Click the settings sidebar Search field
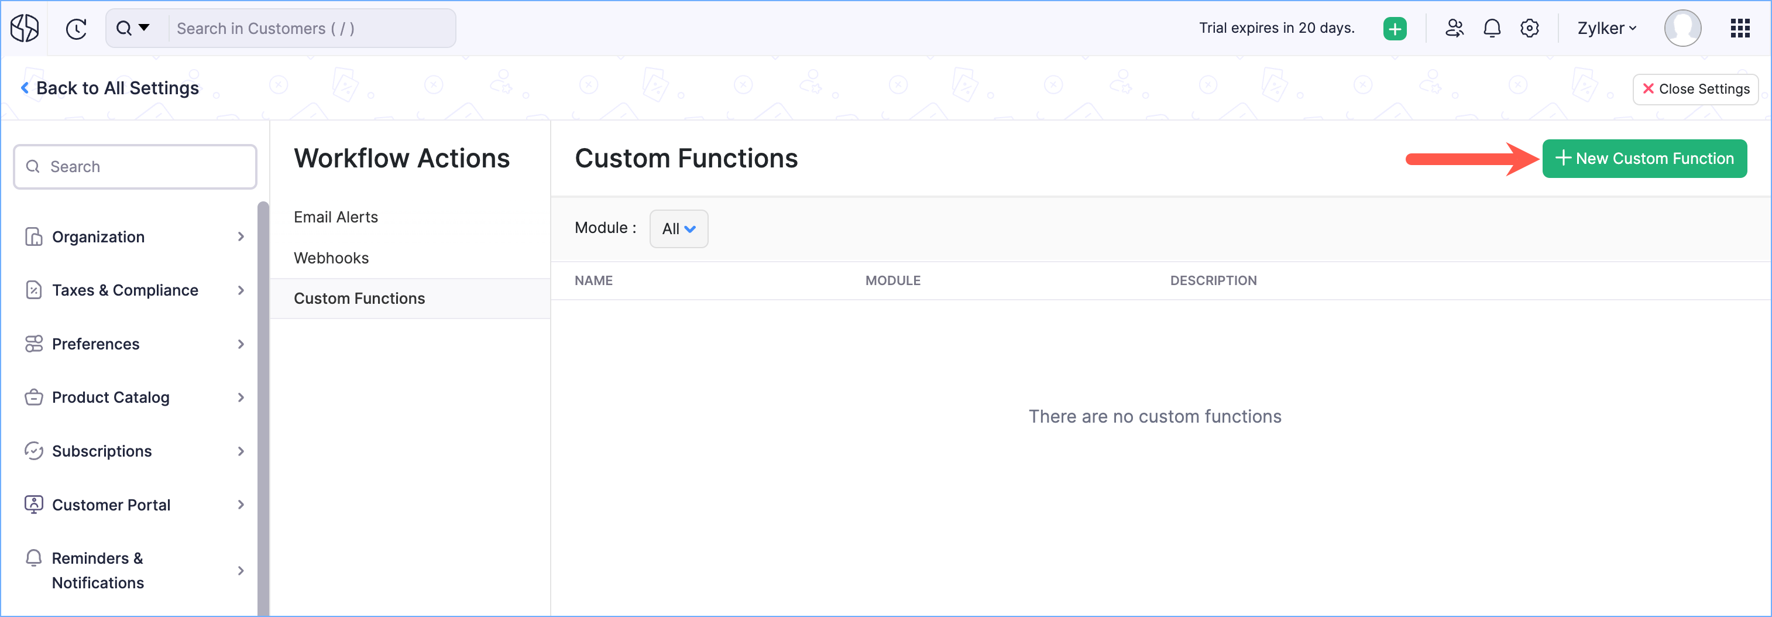 tap(135, 166)
